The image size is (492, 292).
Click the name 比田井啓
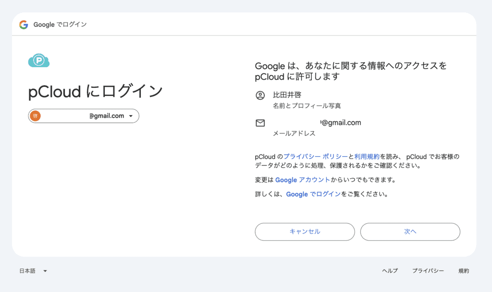[x=287, y=95]
